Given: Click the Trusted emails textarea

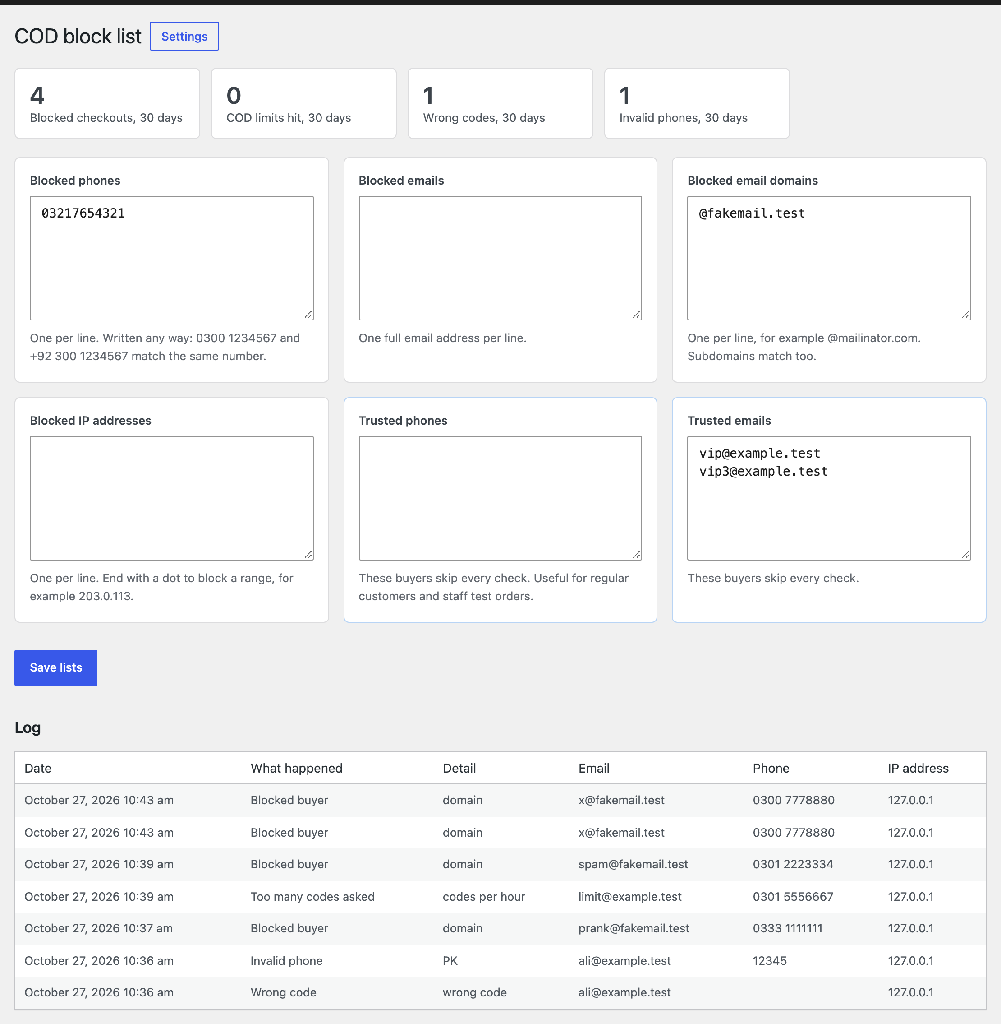Looking at the screenshot, I should 829,498.
